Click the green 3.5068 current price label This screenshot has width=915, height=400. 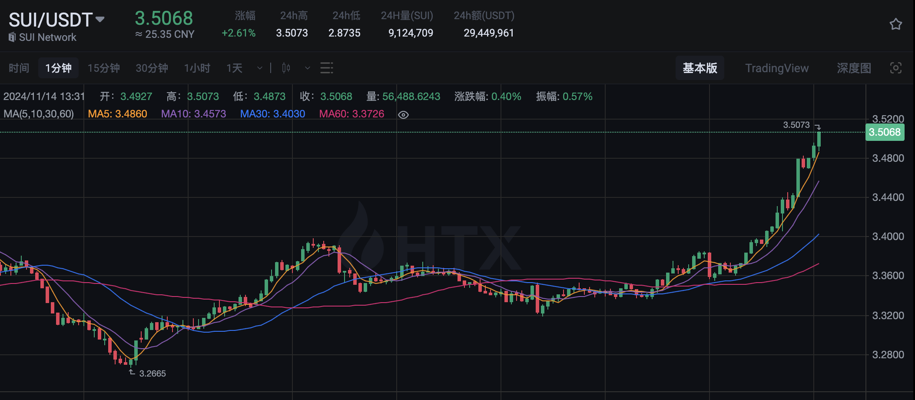tap(885, 132)
